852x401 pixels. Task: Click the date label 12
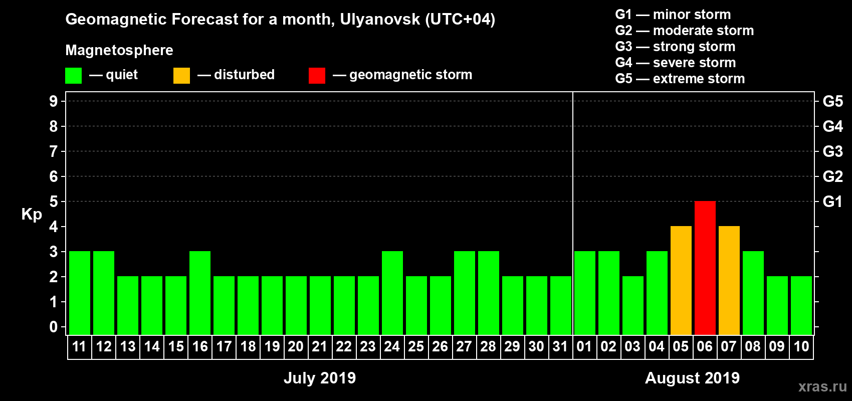104,346
